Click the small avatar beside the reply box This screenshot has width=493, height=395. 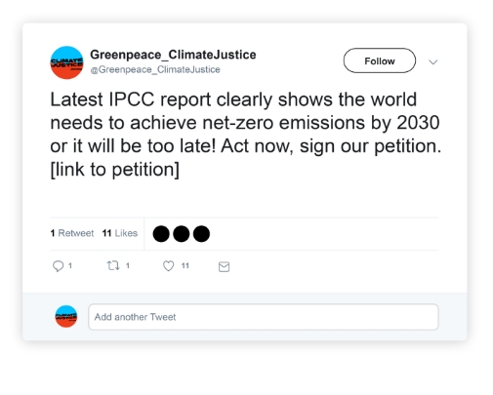[x=66, y=316]
